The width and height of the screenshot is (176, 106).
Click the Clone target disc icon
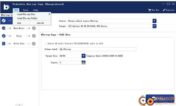34,36
